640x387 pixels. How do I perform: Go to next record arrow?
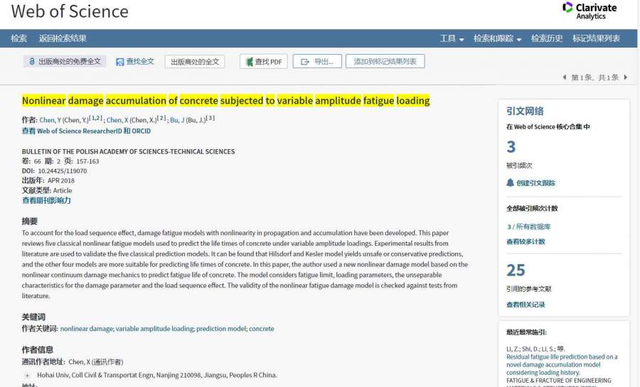coord(625,77)
